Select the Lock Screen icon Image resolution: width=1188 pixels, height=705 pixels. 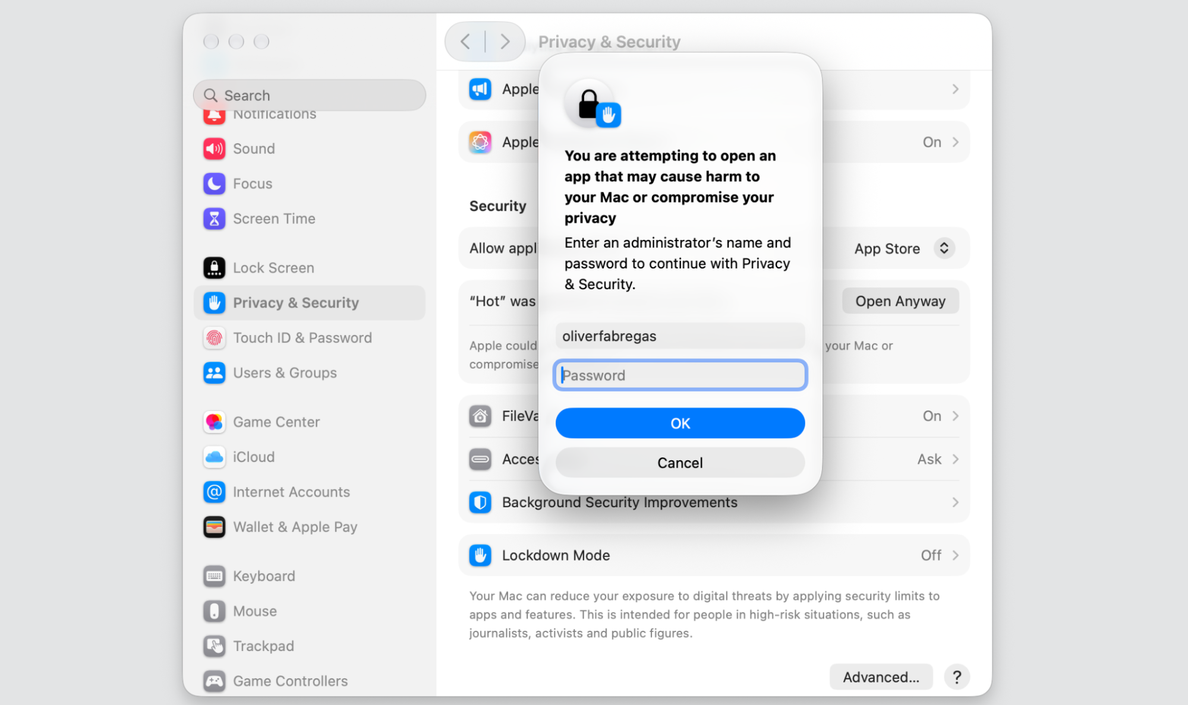[214, 268]
